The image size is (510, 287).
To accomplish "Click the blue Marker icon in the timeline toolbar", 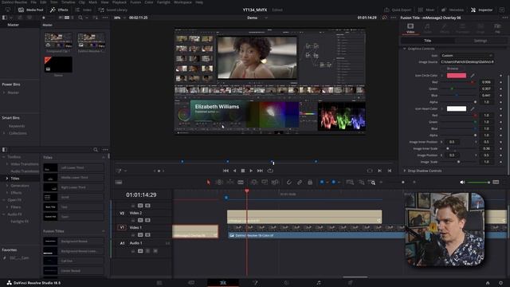I will 333,183.
